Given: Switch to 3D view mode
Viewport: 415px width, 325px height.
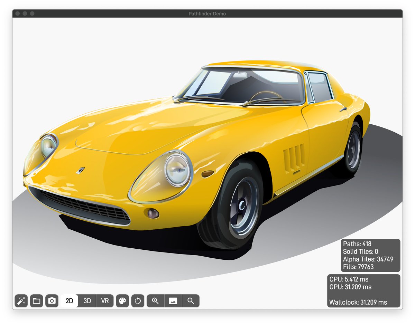Looking at the screenshot, I should point(87,301).
